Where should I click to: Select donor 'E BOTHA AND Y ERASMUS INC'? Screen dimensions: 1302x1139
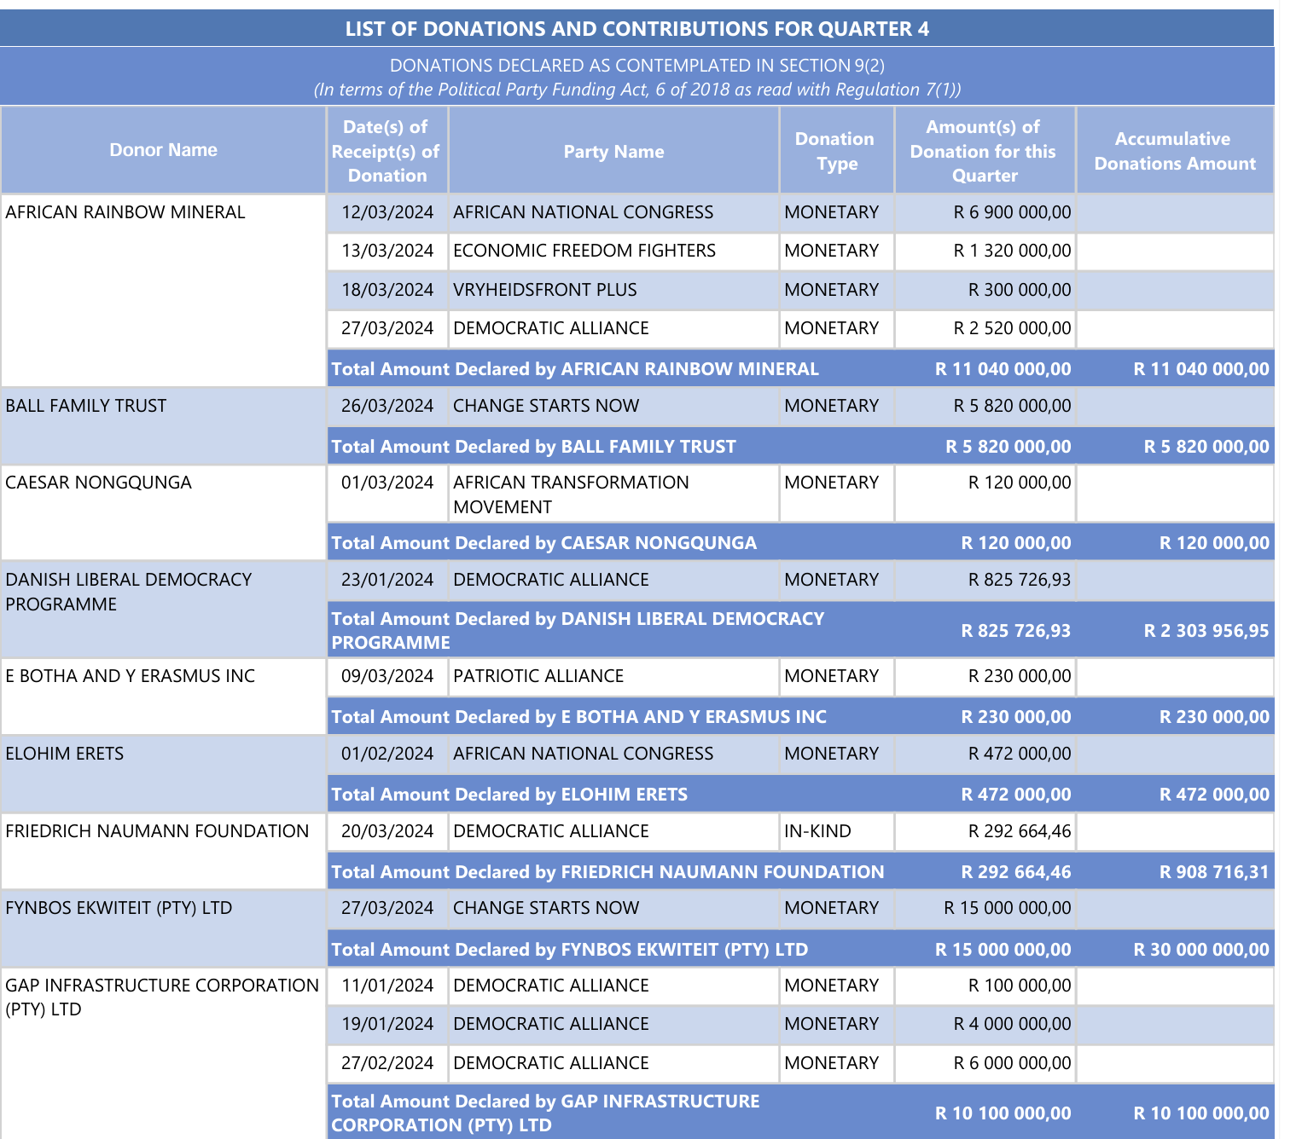coord(131,676)
